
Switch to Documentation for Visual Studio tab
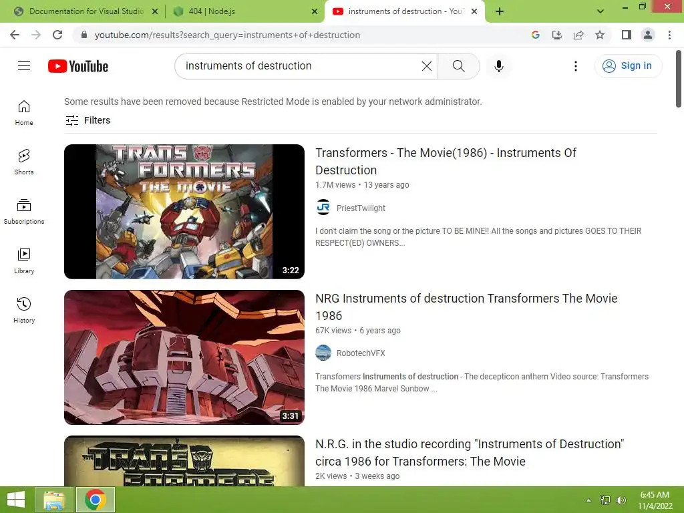[x=85, y=11]
